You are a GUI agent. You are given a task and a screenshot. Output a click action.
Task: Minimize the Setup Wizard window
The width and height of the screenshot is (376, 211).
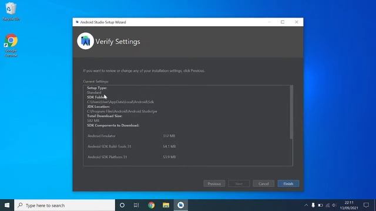pyautogui.click(x=270, y=22)
